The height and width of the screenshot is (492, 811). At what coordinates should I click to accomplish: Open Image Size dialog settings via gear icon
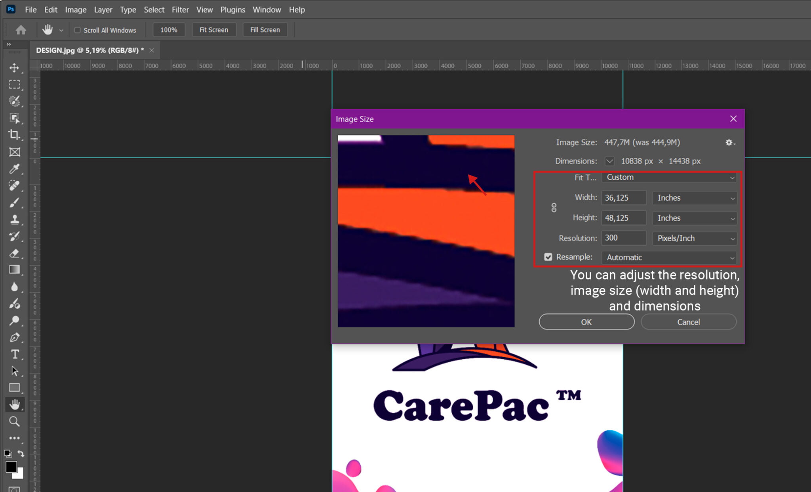pyautogui.click(x=729, y=142)
